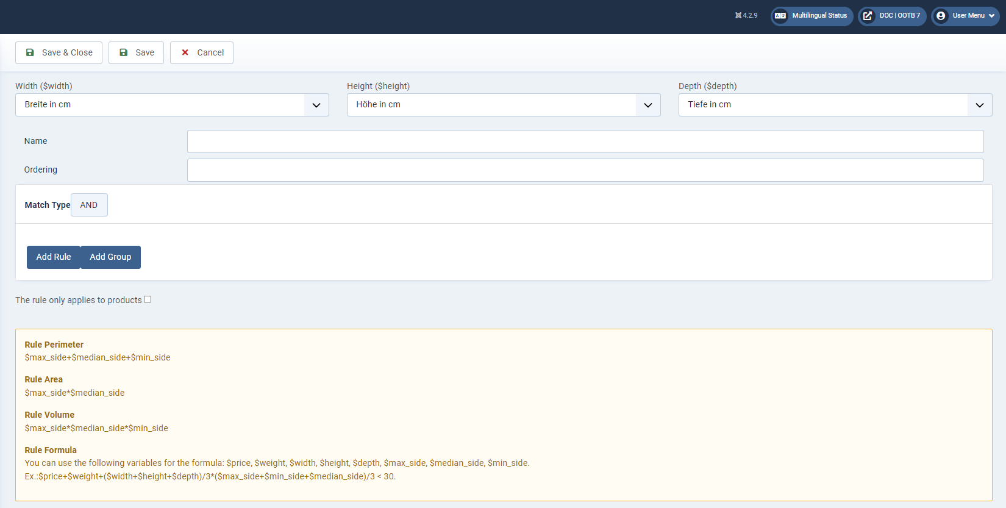The image size is (1006, 508).
Task: Expand the User Menu chevron arrow
Action: point(992,16)
